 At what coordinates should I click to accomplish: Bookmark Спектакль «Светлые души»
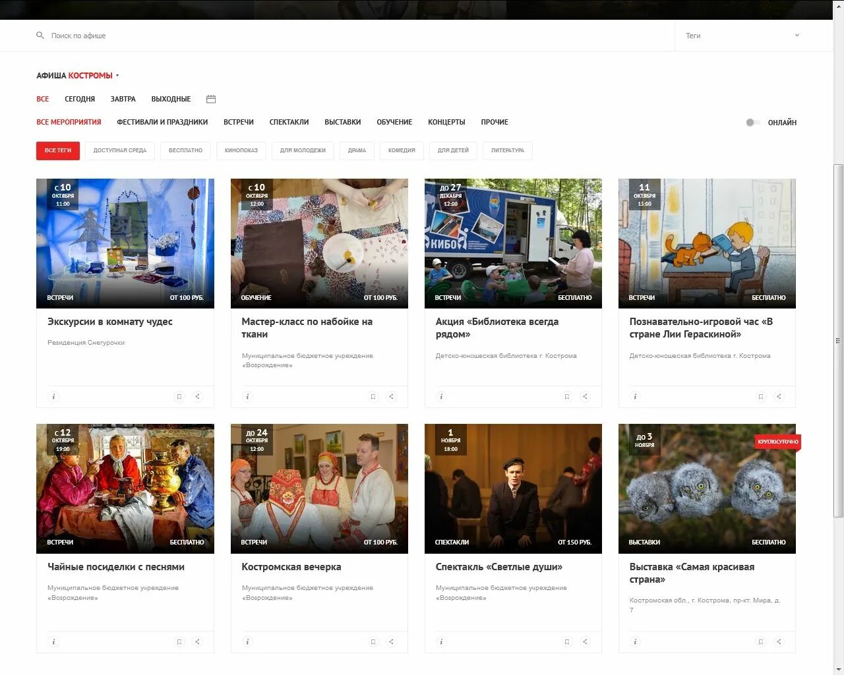pos(567,642)
